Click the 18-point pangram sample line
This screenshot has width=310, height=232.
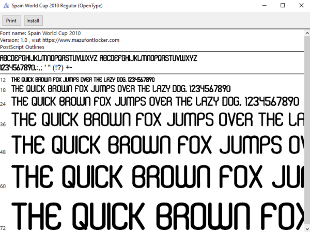[121, 89]
